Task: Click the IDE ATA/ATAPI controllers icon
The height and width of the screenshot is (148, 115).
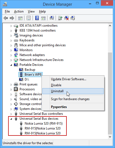Action: 16,26
